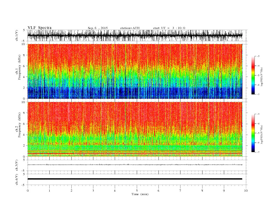
Task: Click the '-5' label on ch.1 colorbar
Action: tap(258, 76)
